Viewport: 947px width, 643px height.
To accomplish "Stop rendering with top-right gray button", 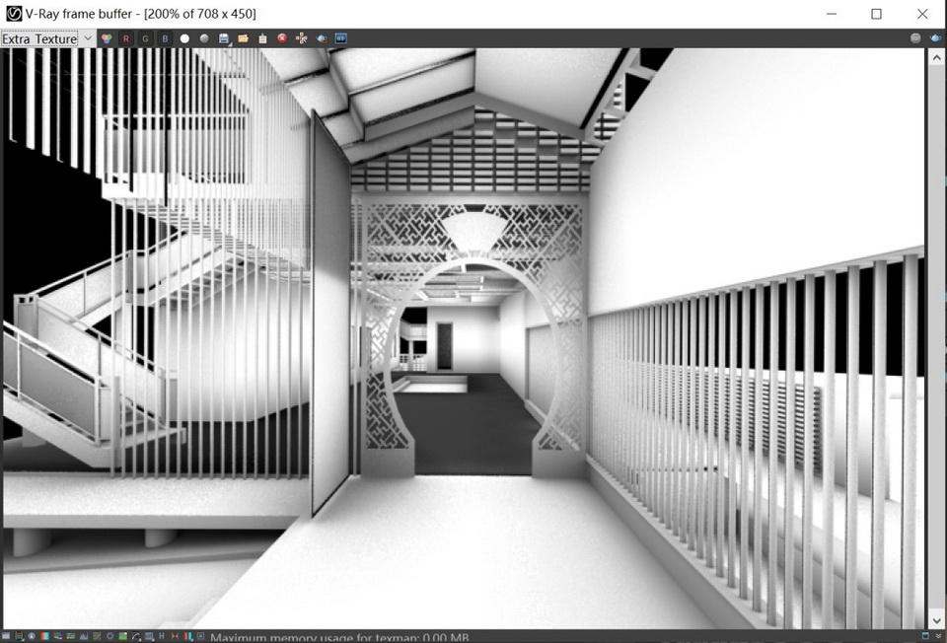I will pos(915,38).
